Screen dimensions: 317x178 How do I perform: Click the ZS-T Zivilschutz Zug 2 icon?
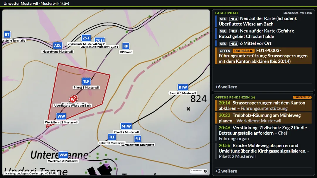point(86,38)
